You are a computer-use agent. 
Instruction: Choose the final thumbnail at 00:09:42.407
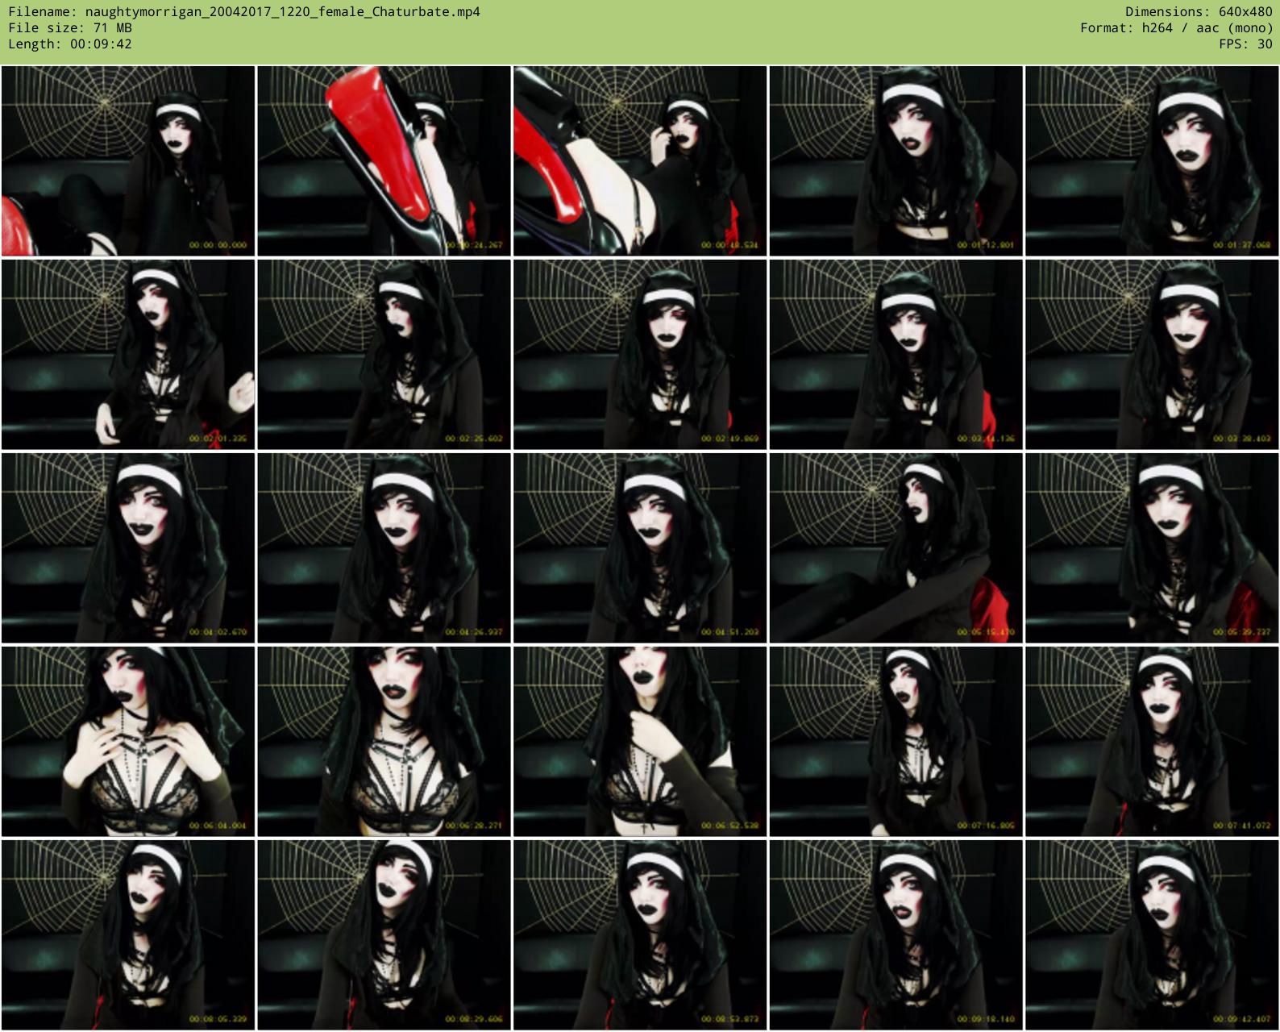(1152, 934)
